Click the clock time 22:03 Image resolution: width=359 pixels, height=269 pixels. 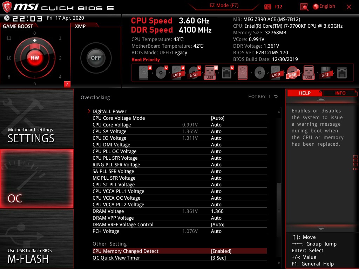tap(27, 18)
